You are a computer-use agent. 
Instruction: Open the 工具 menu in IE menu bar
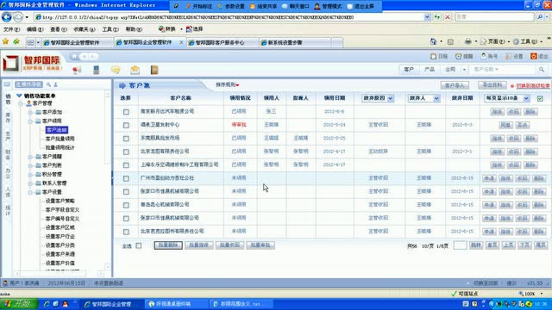(110, 29)
